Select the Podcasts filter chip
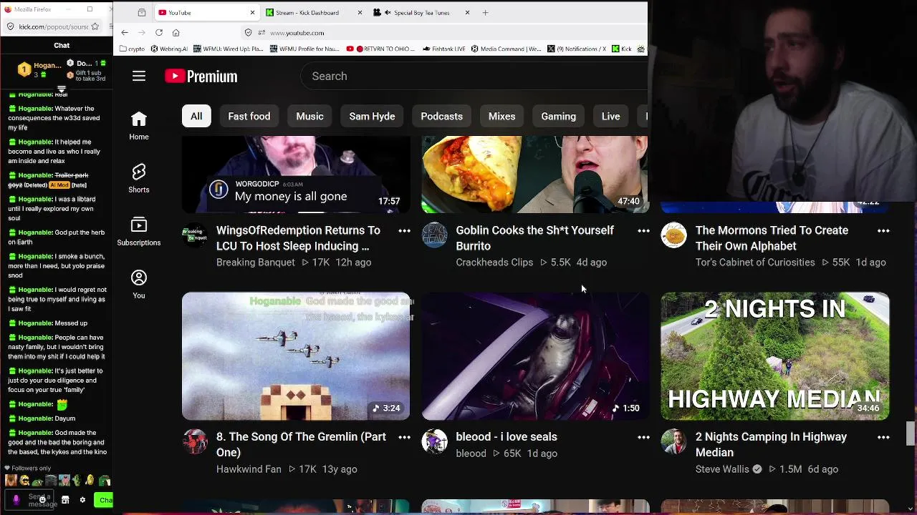The image size is (917, 515). click(x=441, y=116)
